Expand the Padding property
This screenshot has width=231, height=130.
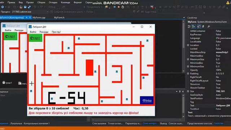click(x=188, y=73)
